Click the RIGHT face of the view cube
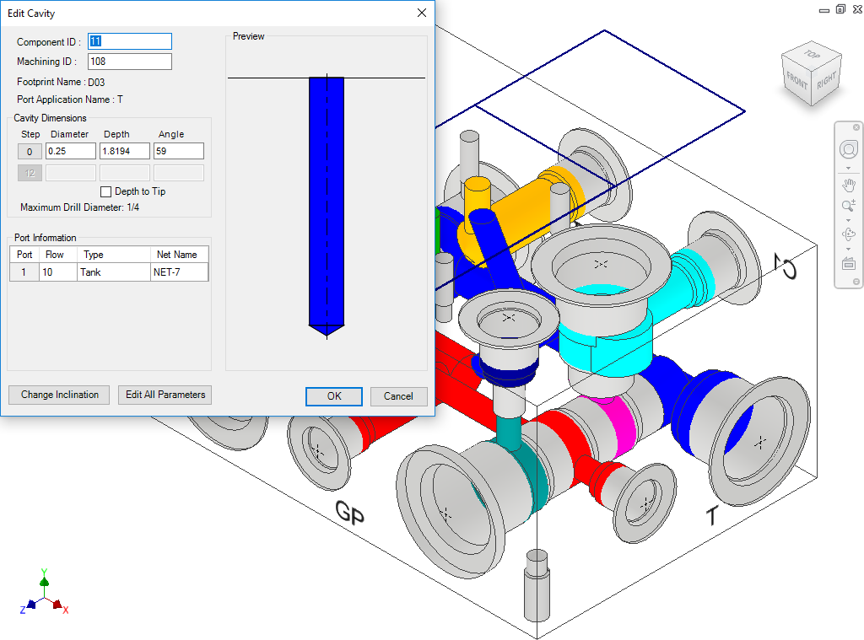This screenshot has height=640, width=864. pyautogui.click(x=826, y=79)
